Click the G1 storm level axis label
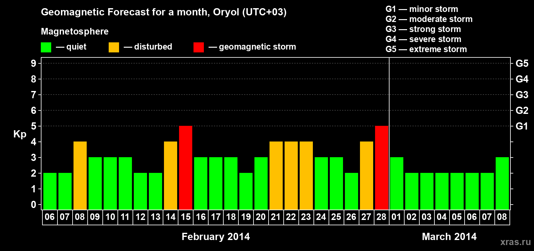 point(522,126)
